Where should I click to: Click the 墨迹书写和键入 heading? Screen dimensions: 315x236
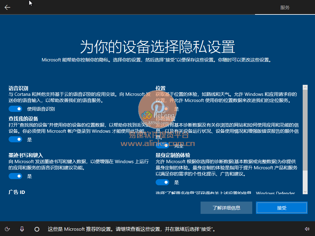click(26, 155)
